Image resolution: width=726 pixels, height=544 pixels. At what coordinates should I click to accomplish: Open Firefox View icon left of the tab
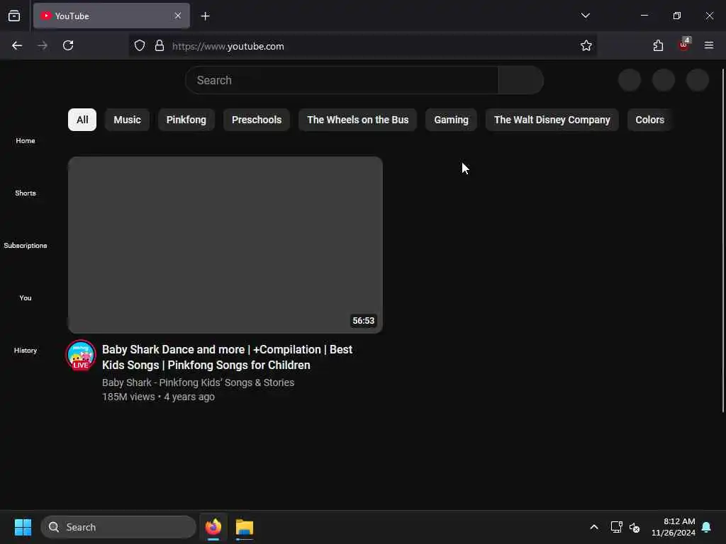coord(14,16)
